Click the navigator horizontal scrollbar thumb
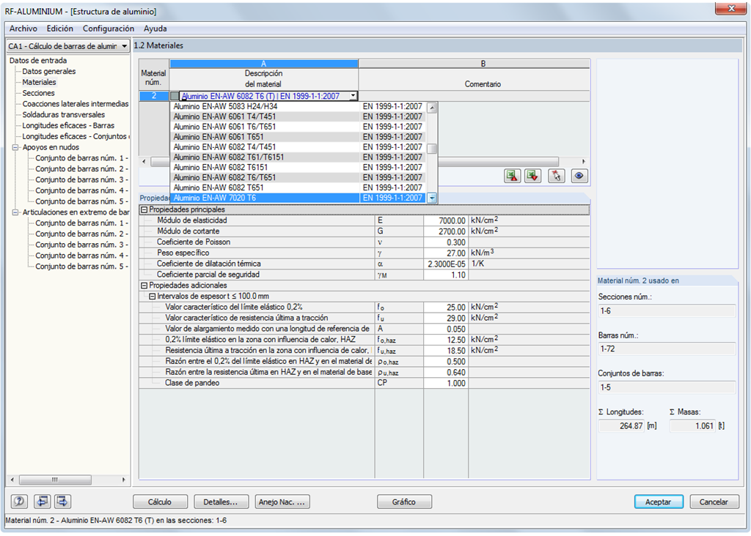Screen dimensions: 751x536 pos(55,480)
